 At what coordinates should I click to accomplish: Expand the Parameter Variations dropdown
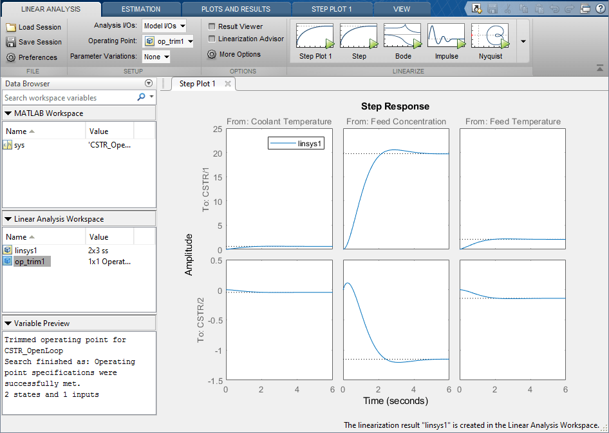tap(156, 57)
